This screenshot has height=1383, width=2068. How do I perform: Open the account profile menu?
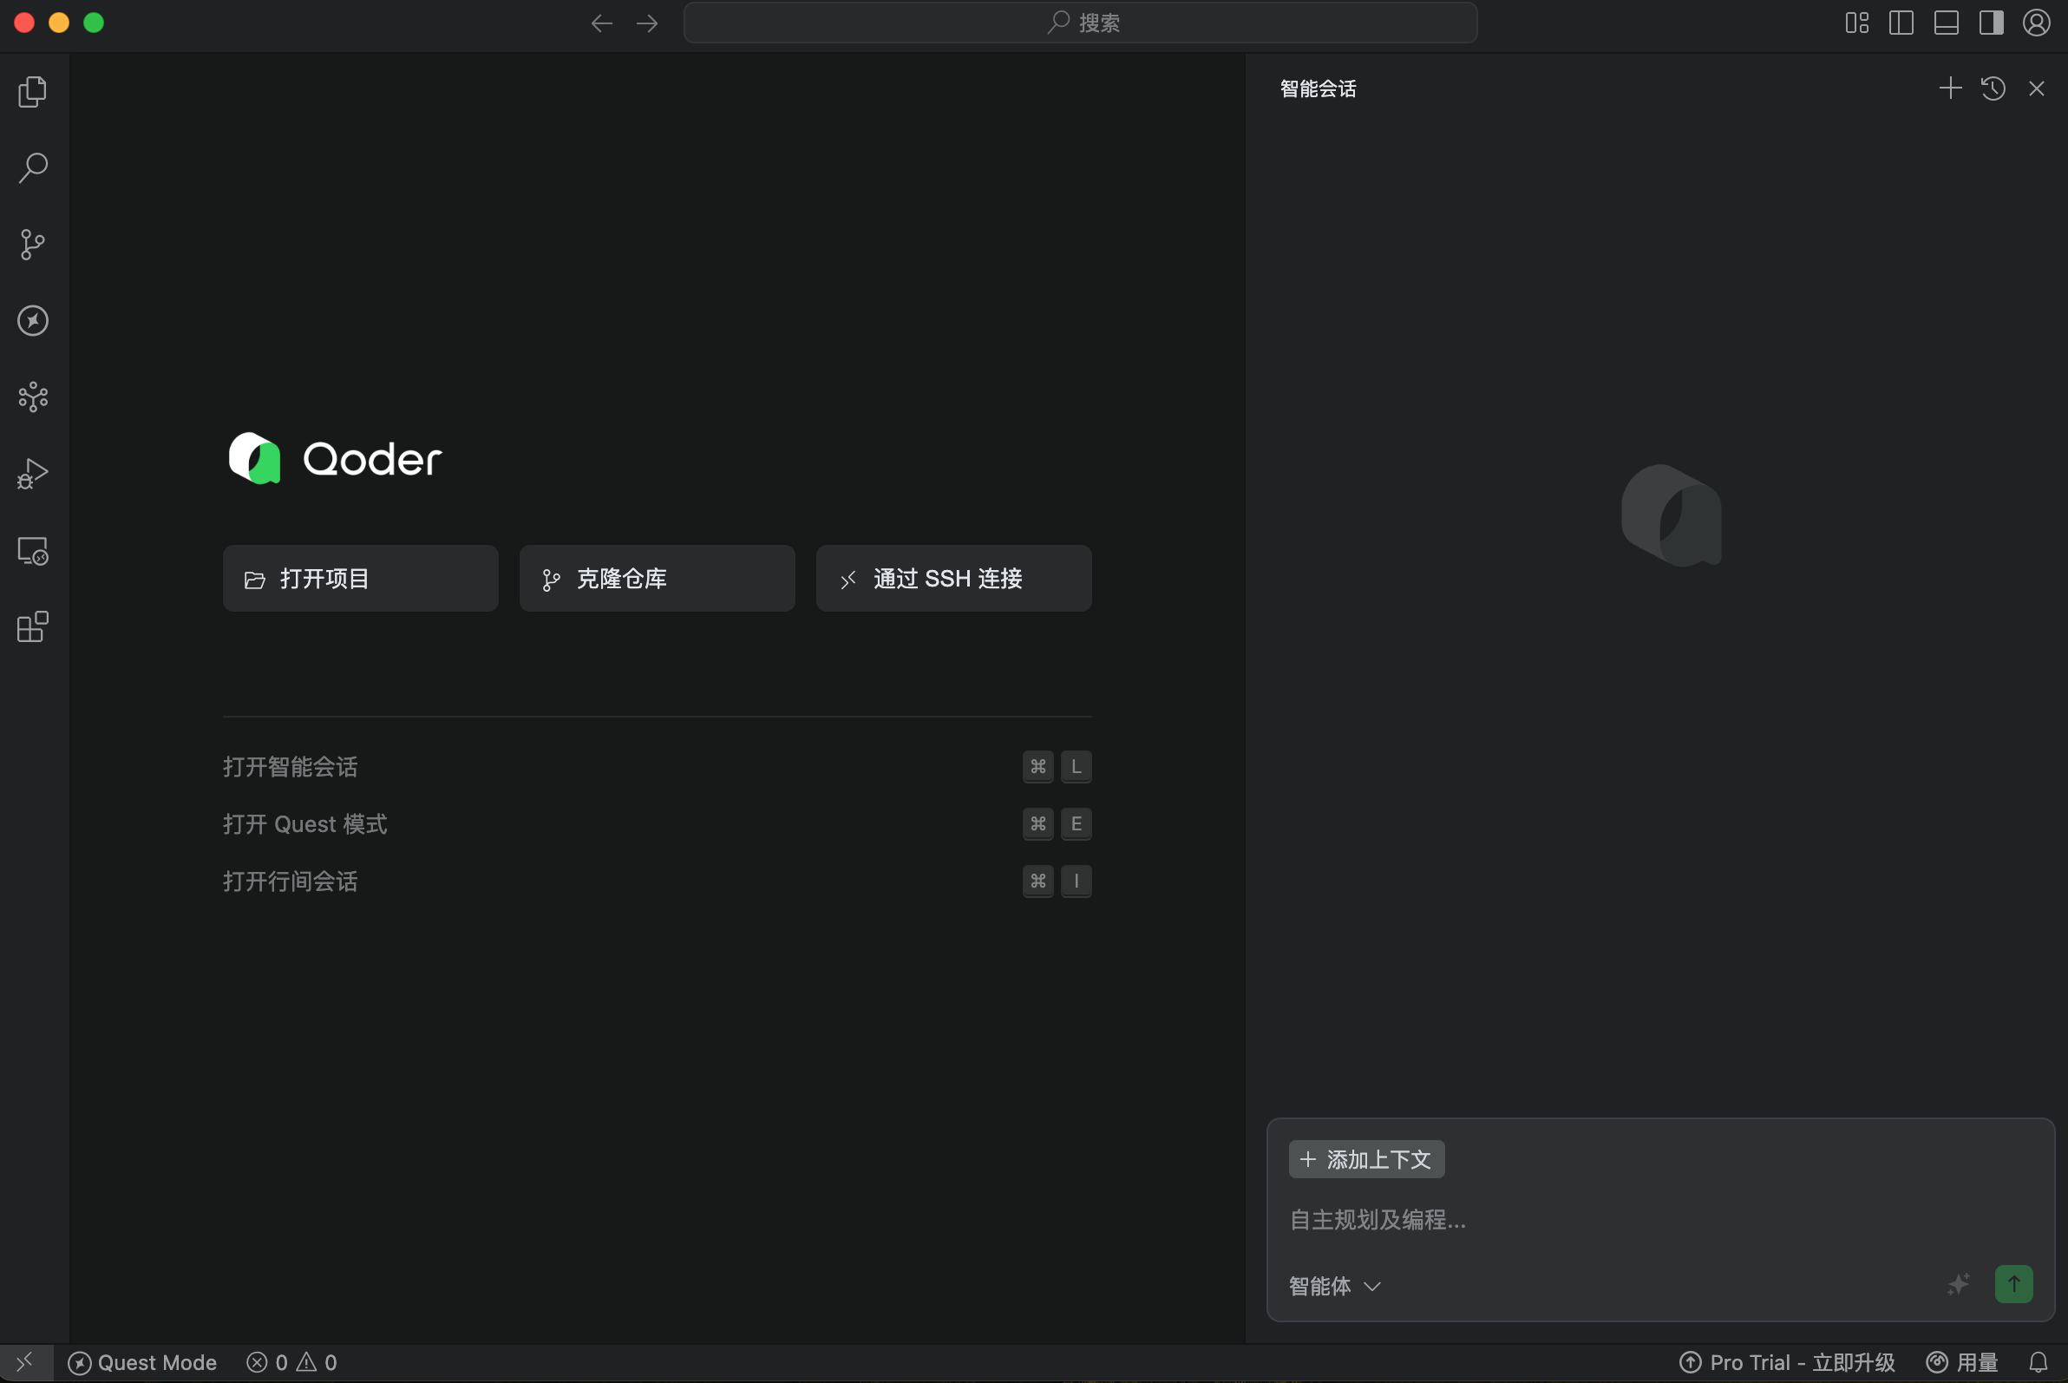2035,23
